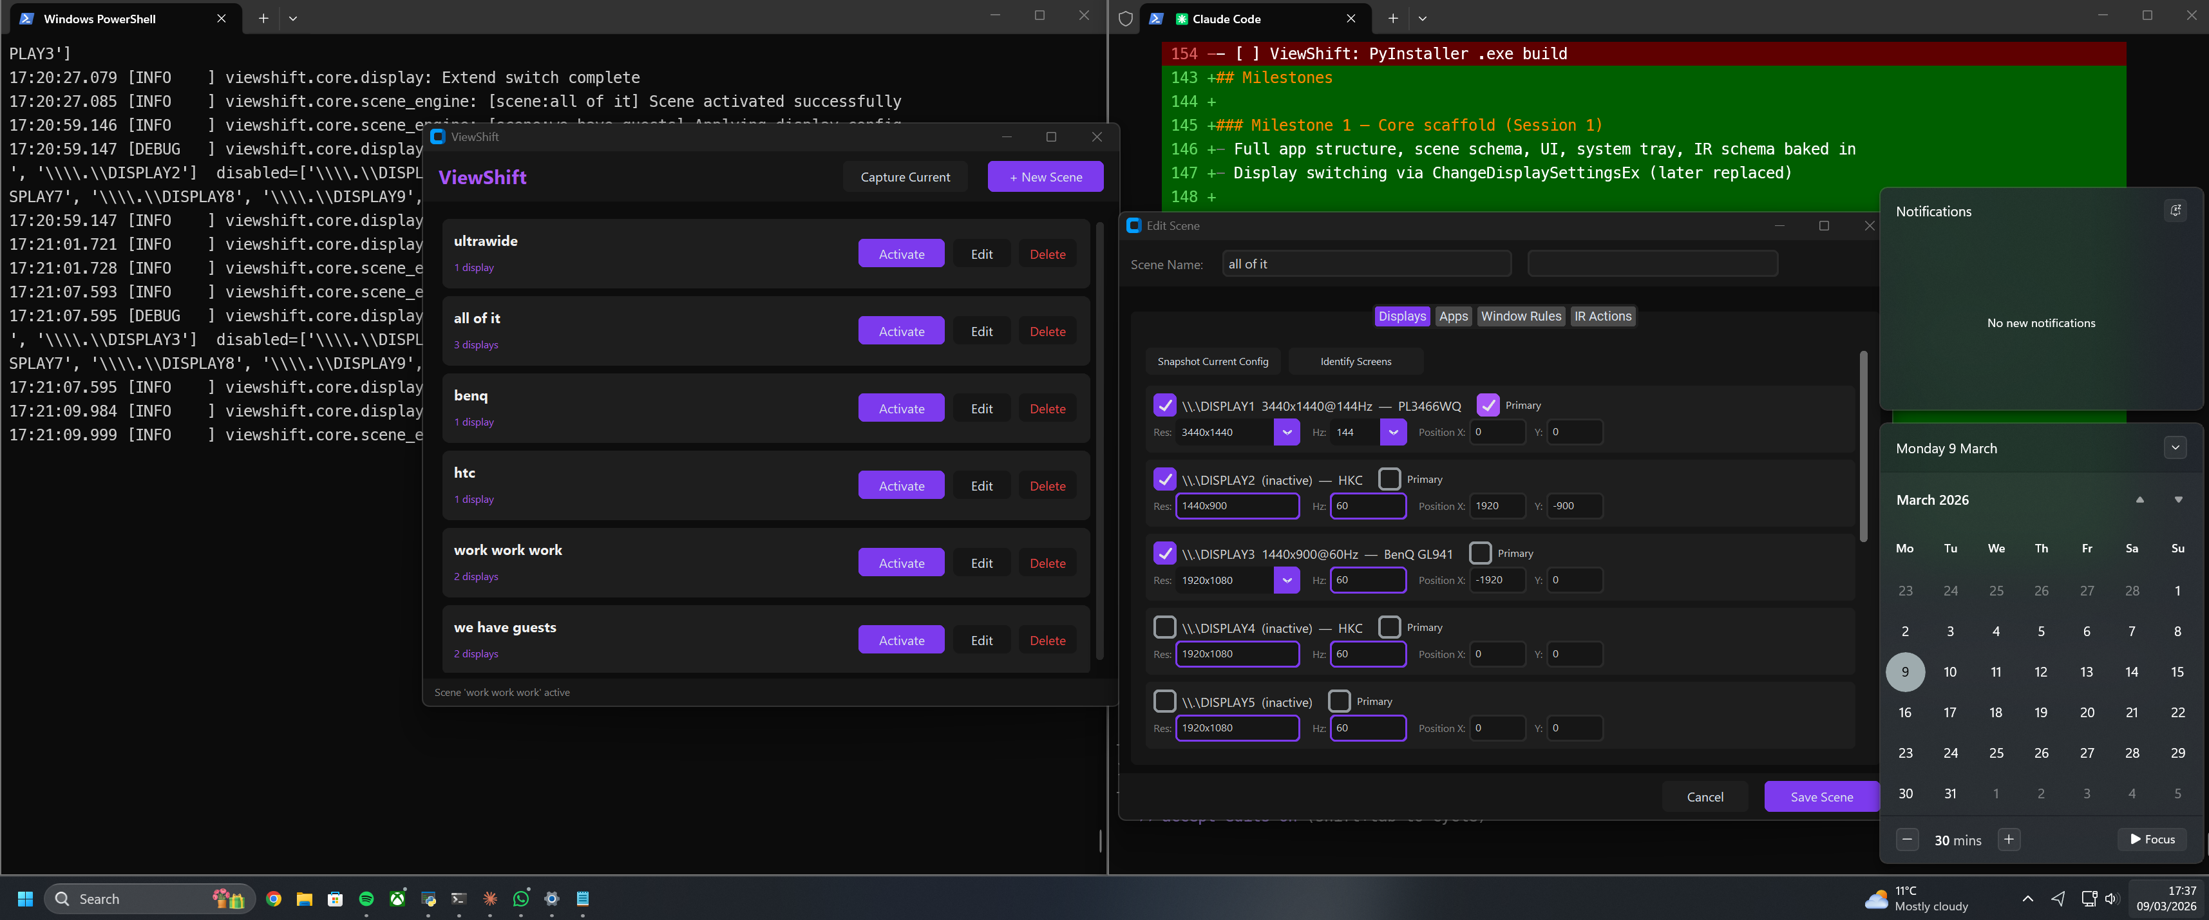Click the Scene Name input field
Screen dimensions: 2209x920
tap(1365, 264)
